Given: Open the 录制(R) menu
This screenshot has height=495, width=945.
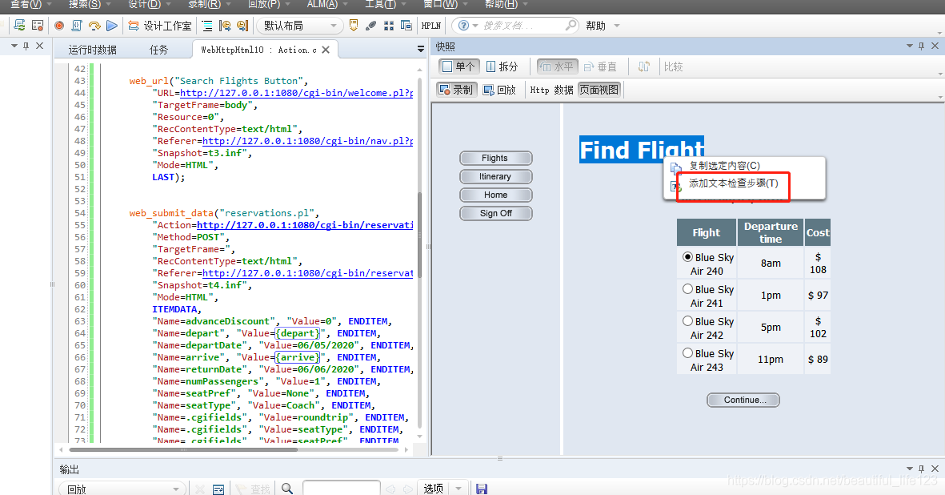Looking at the screenshot, I should 206,4.
